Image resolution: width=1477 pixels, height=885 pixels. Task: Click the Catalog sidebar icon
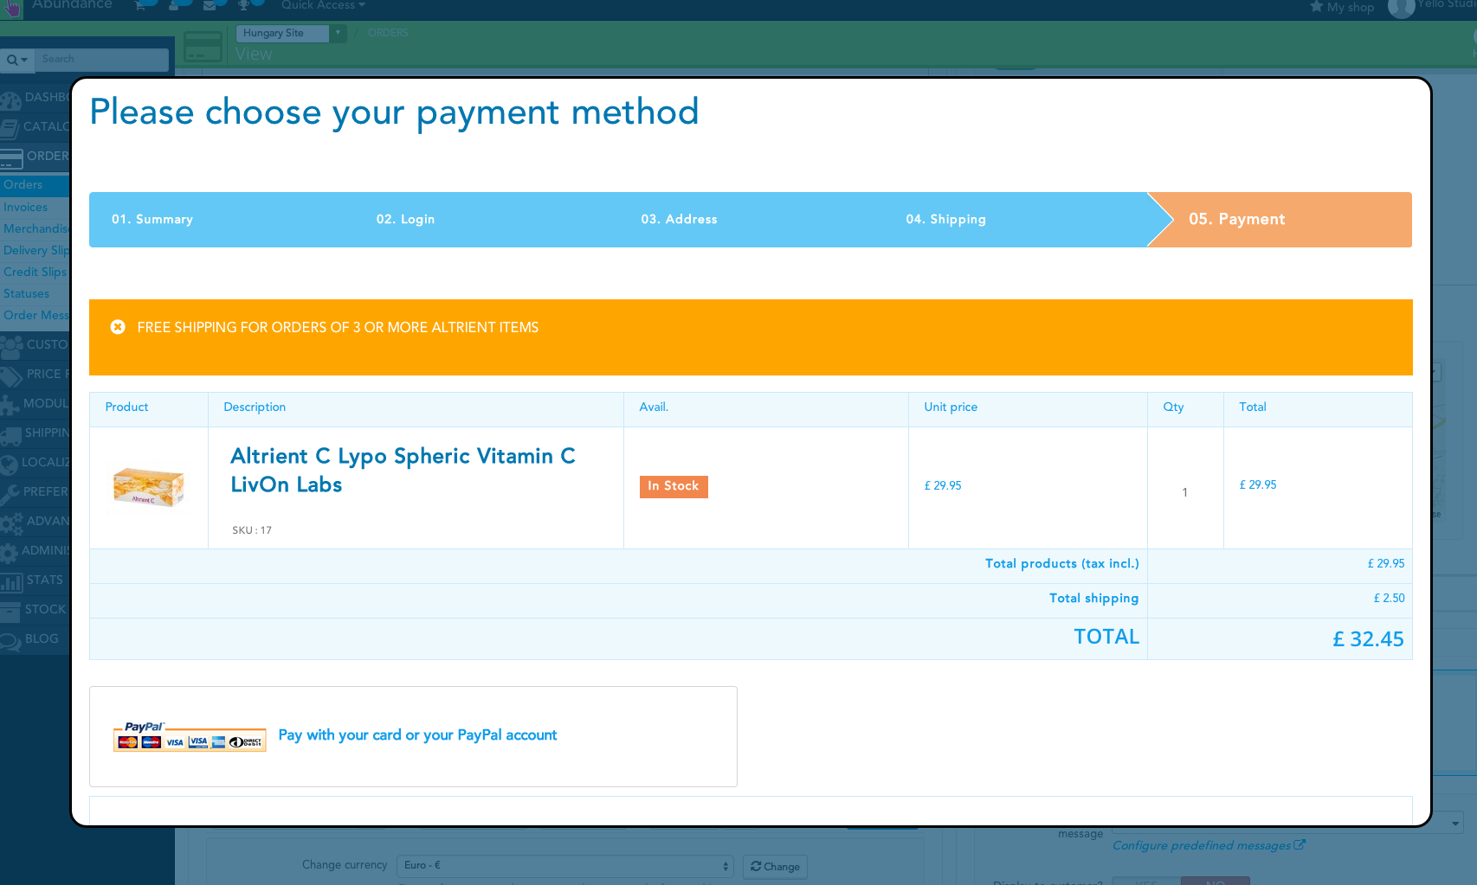pyautogui.click(x=10, y=129)
